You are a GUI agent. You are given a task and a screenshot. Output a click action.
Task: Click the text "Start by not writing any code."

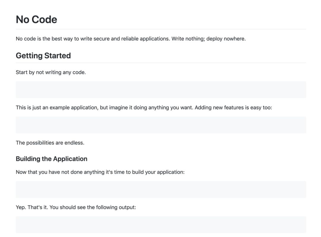coord(51,72)
